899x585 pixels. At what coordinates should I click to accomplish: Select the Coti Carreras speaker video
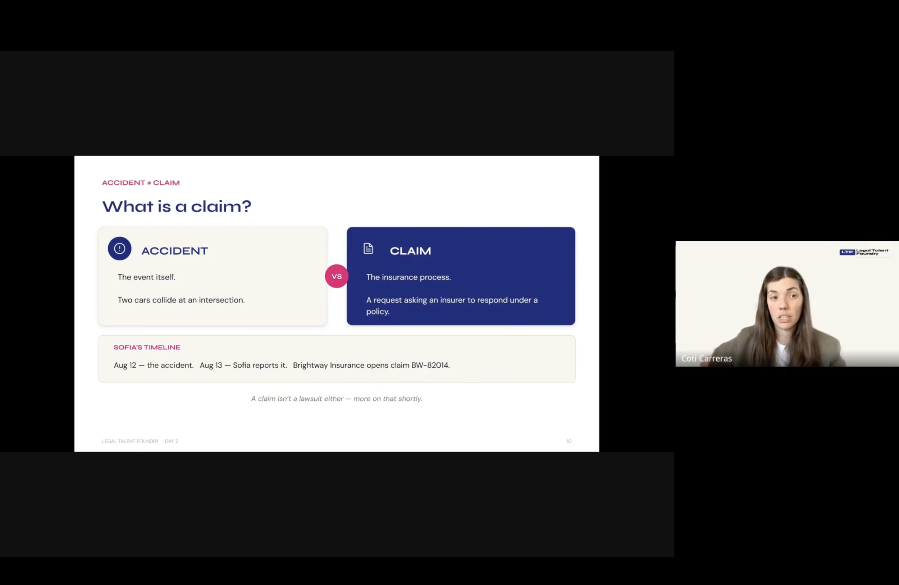click(x=787, y=303)
